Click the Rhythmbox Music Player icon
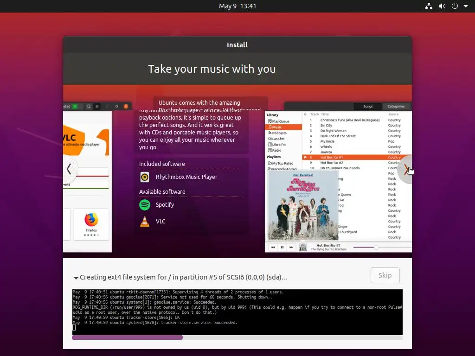This screenshot has height=356, width=475. click(x=145, y=177)
